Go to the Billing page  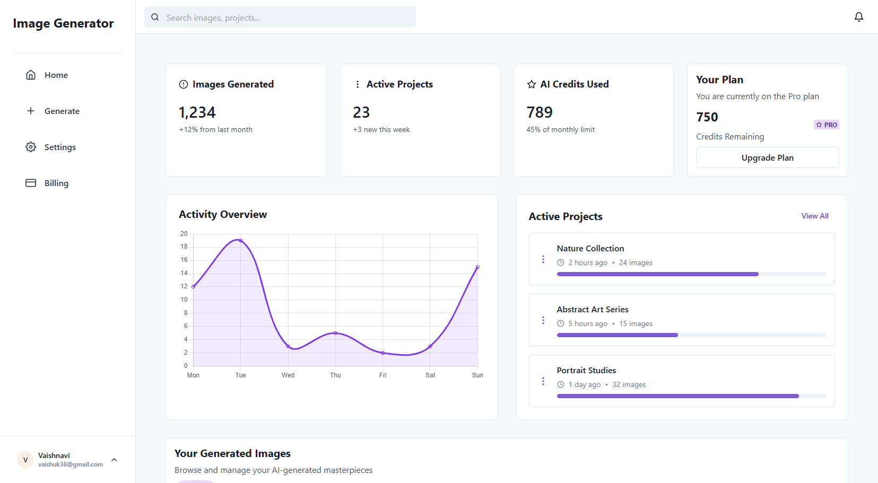point(56,183)
